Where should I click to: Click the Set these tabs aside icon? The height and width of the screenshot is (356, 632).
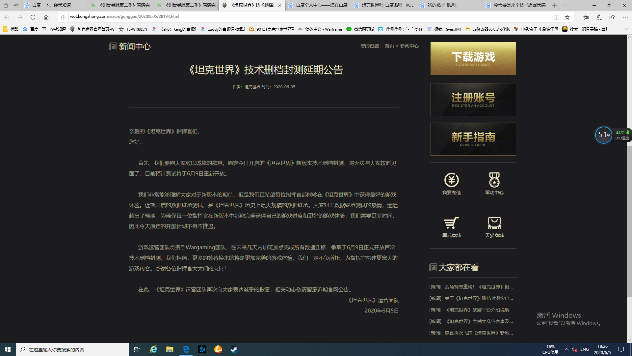16,5
